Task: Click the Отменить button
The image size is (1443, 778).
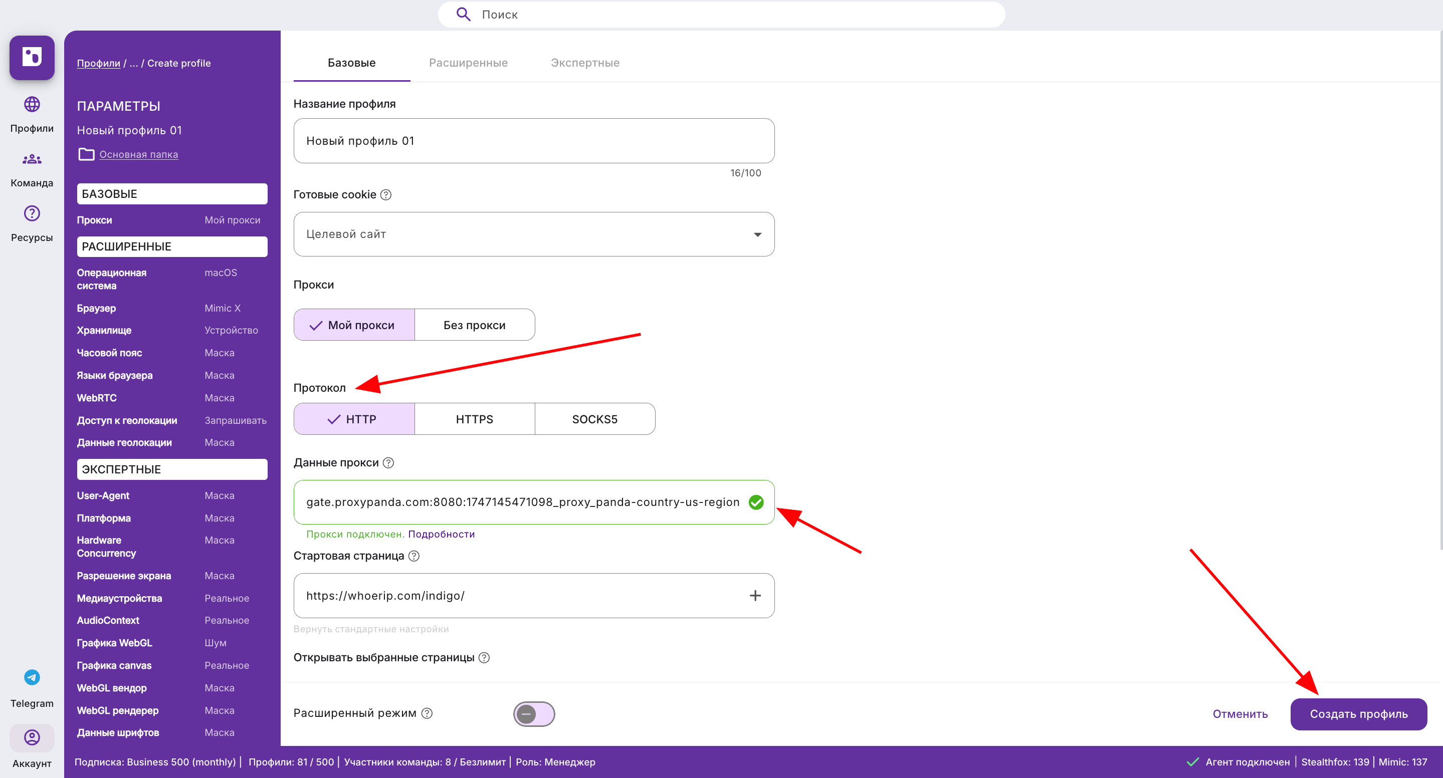Action: 1240,714
